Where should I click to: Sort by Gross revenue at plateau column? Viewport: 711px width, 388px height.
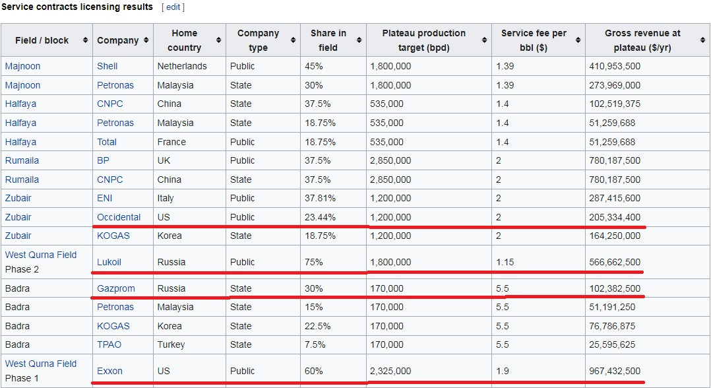(x=702, y=40)
